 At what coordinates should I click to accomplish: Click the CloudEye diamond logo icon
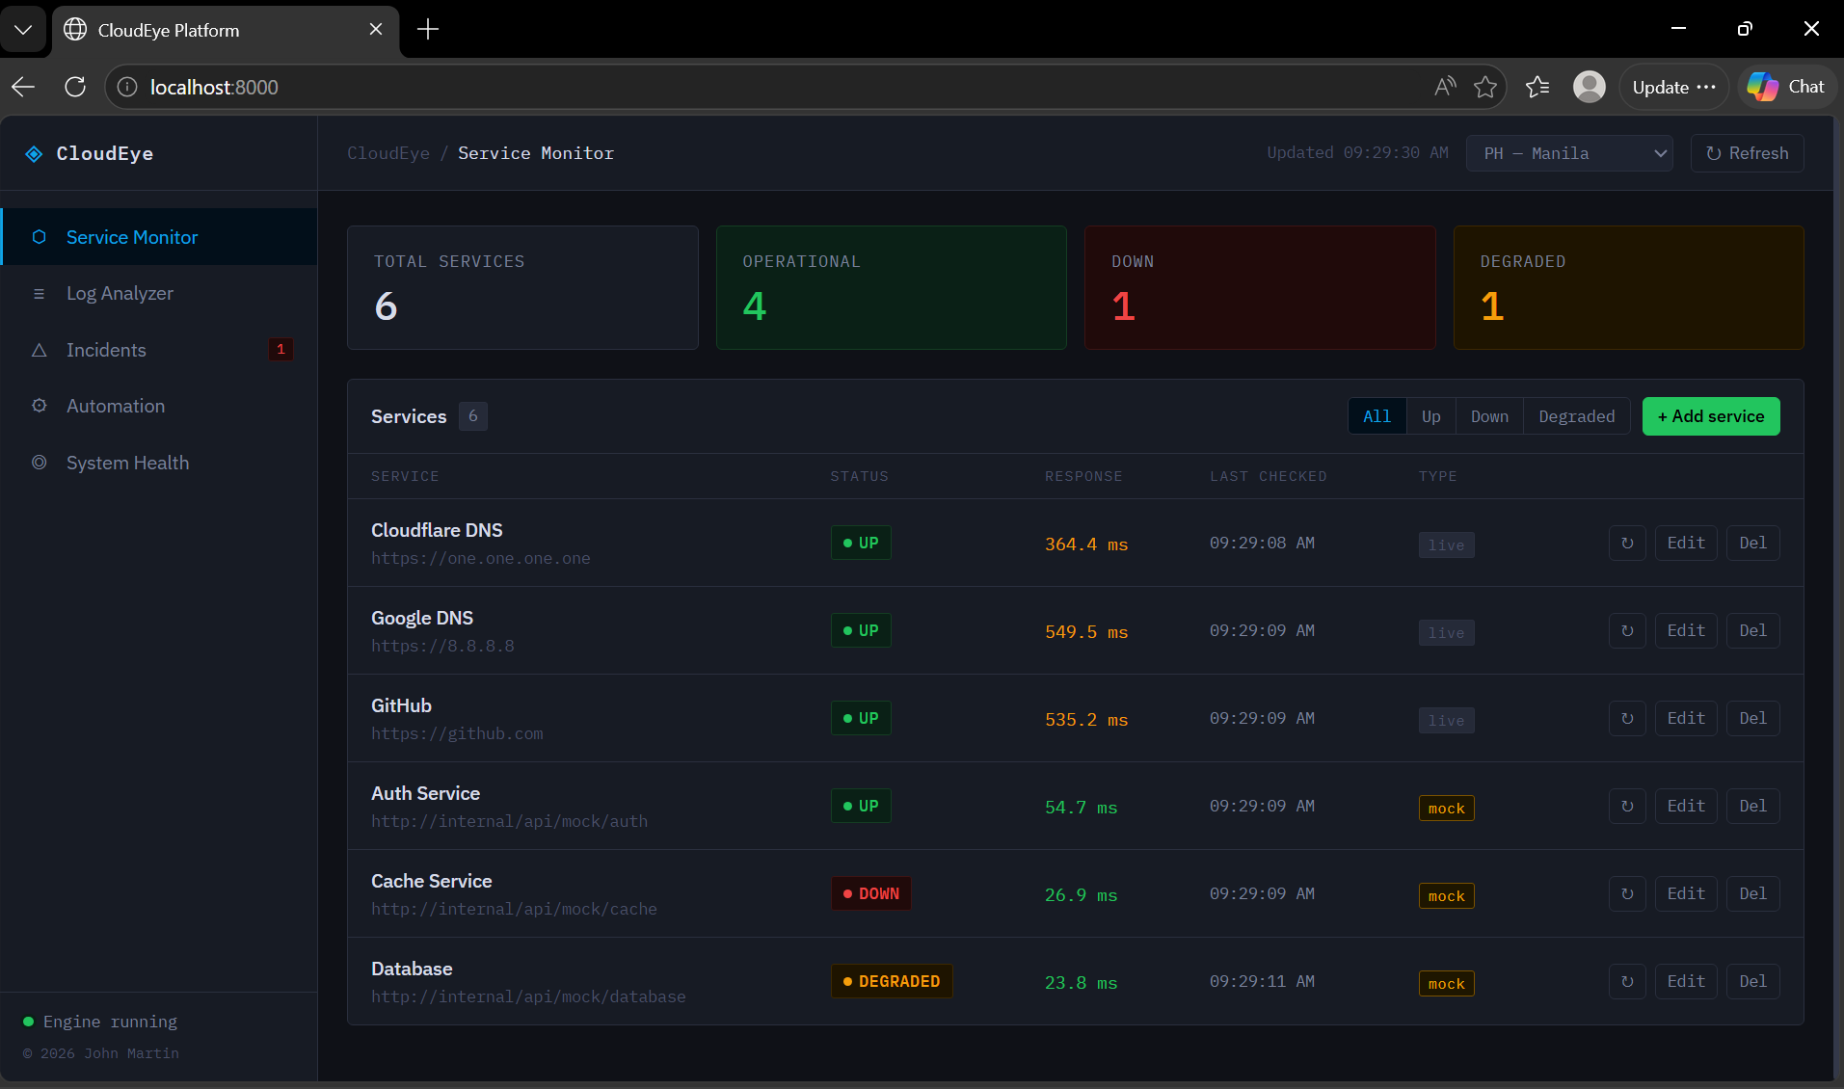pyautogui.click(x=34, y=154)
